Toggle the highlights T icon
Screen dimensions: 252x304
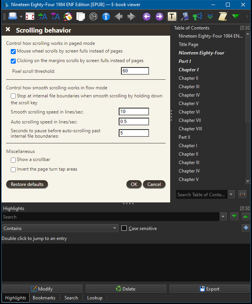(172, 16)
